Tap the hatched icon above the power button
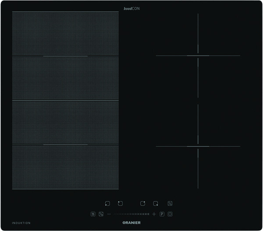 [170, 203]
